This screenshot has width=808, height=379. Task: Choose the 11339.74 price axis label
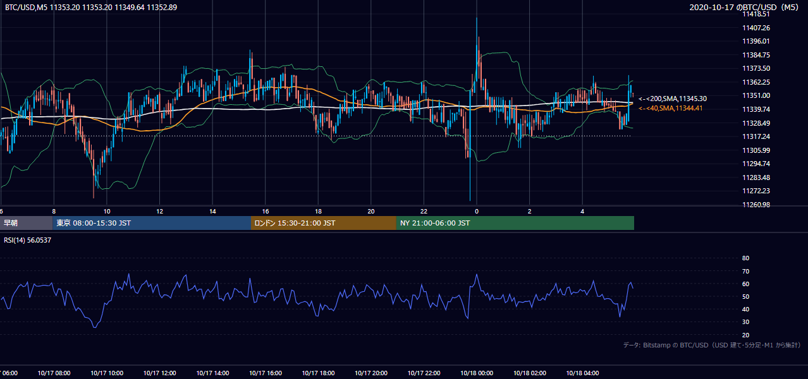pyautogui.click(x=757, y=109)
